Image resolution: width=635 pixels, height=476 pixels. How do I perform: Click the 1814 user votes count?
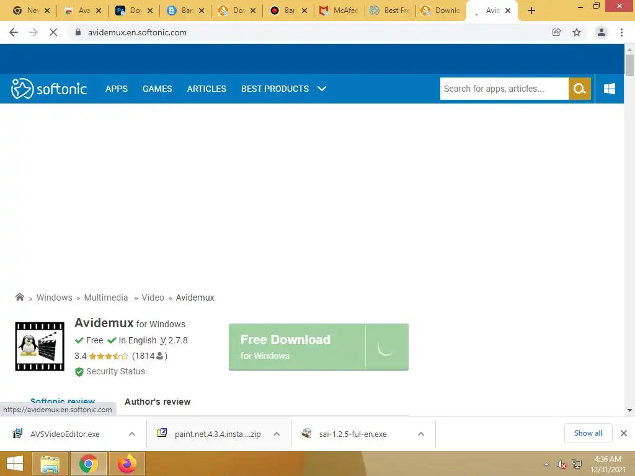(x=149, y=356)
